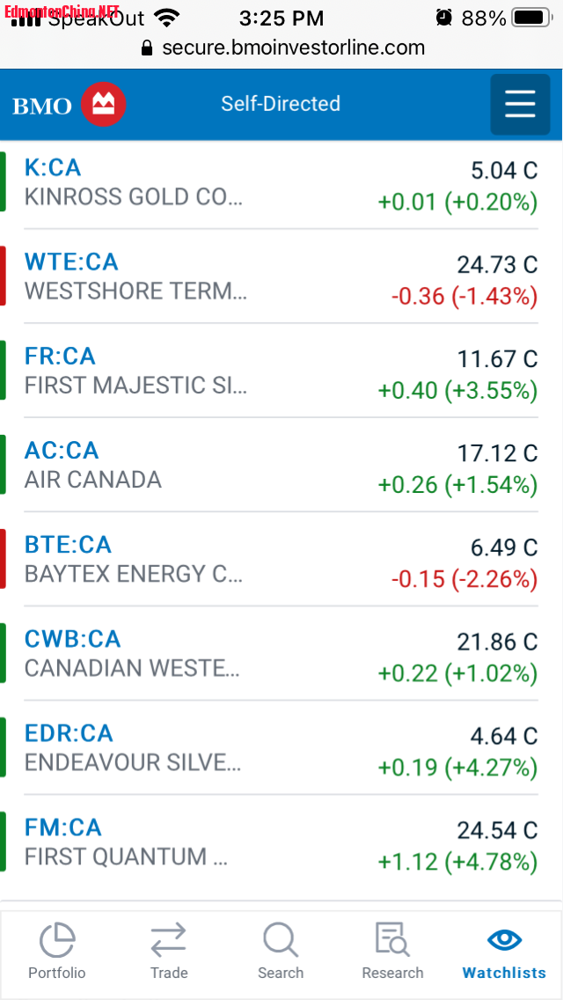Tap the Watchlists eye icon

tap(504, 940)
